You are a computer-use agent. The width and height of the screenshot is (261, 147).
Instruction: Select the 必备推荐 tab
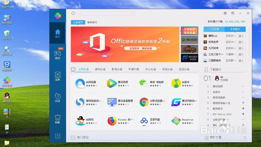[x=78, y=22]
